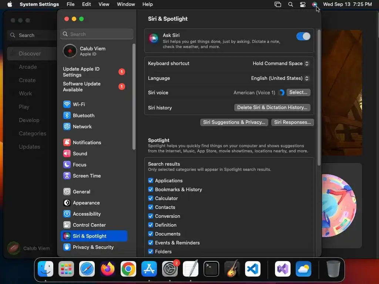Click the Siri icon in menu bar
Image resolution: width=379 pixels, height=284 pixels.
point(314,4)
